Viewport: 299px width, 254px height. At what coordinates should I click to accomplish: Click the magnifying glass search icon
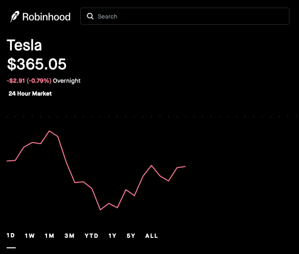[90, 16]
